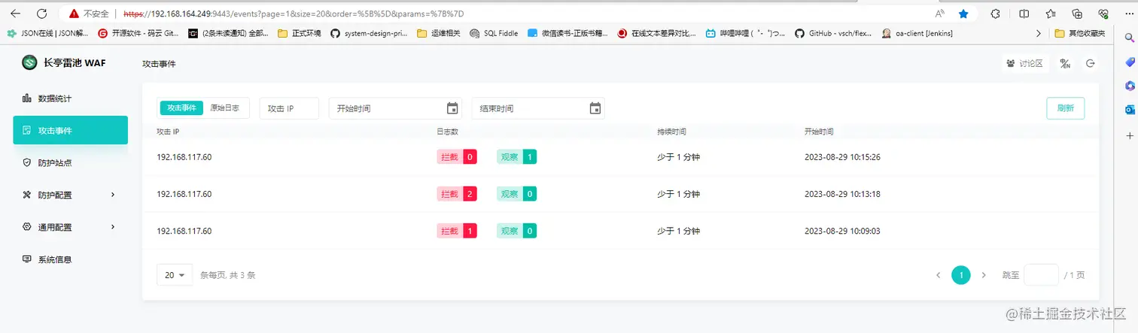This screenshot has width=1138, height=333.
Task: Select the 攻击事件 toggle tab
Action: pyautogui.click(x=181, y=108)
